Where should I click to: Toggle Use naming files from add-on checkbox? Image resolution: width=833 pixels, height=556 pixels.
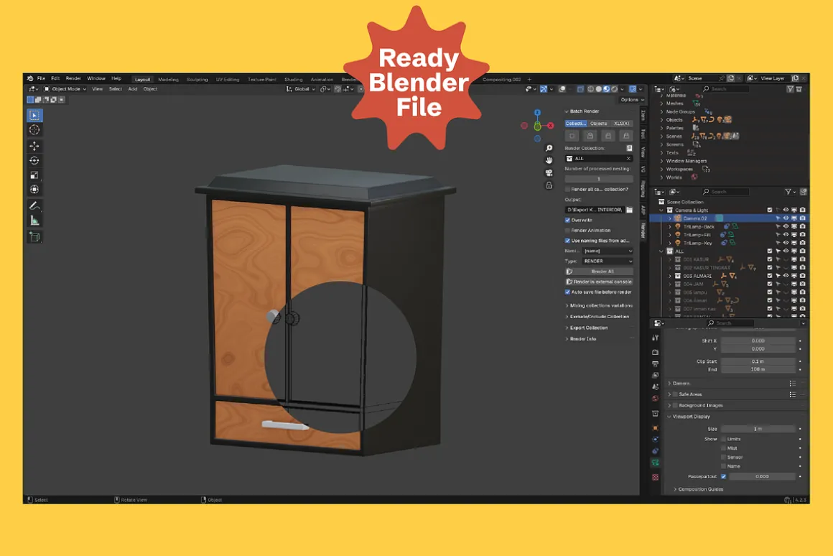[x=567, y=241]
